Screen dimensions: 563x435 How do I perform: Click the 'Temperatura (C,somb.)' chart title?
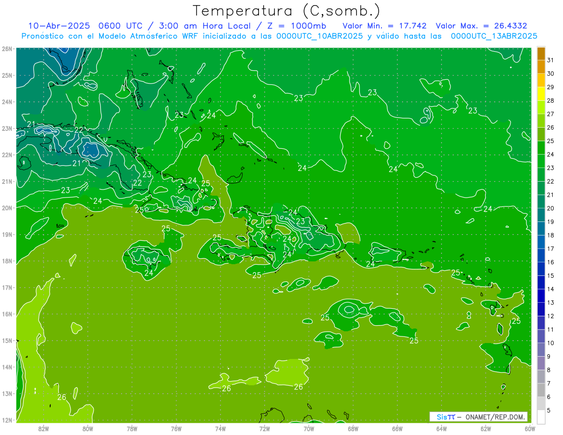pyautogui.click(x=287, y=10)
